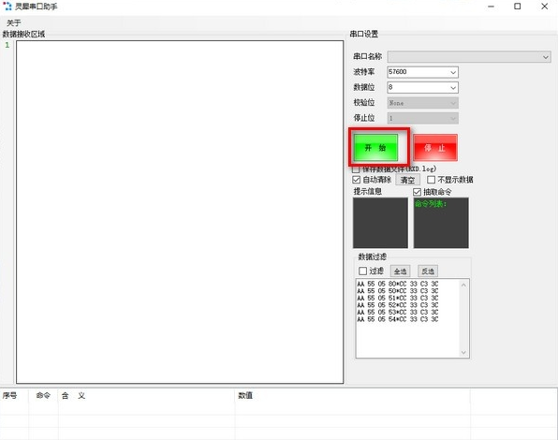Maximize the serial assistant window

click(518, 7)
